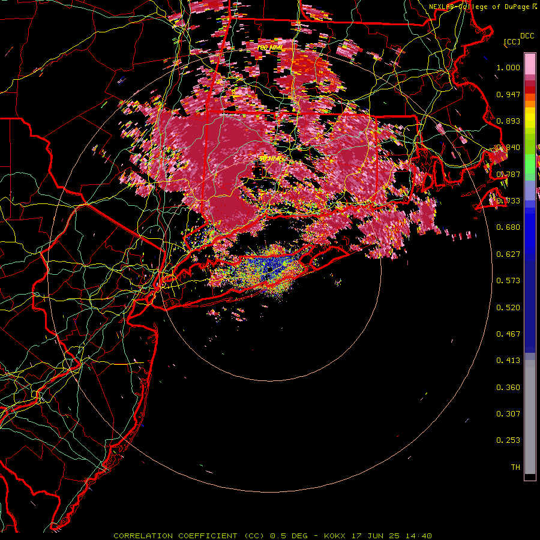Click the 0.573 scale value
Screen dimensions: 540x540
[x=508, y=281]
